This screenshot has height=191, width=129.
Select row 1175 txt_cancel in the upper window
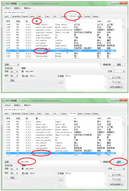60,43
